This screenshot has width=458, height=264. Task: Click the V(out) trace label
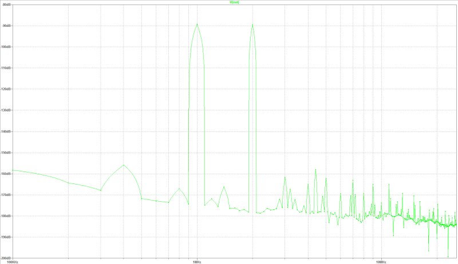234,2
